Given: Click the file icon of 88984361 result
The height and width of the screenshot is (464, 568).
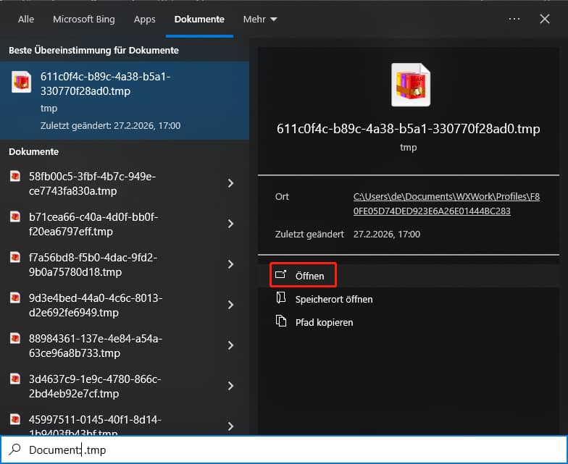Looking at the screenshot, I should [15, 339].
